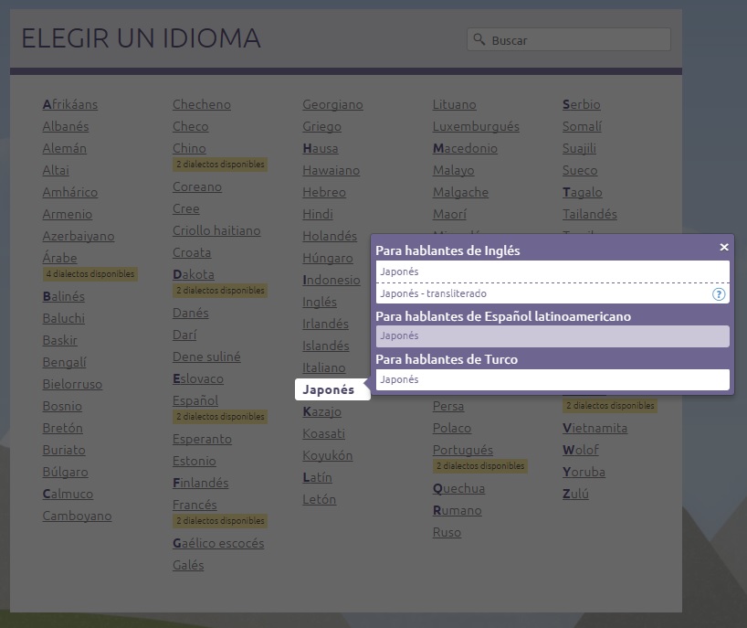Open the Gaélico escocés language
Viewport: 747px width, 628px height.
pos(218,543)
